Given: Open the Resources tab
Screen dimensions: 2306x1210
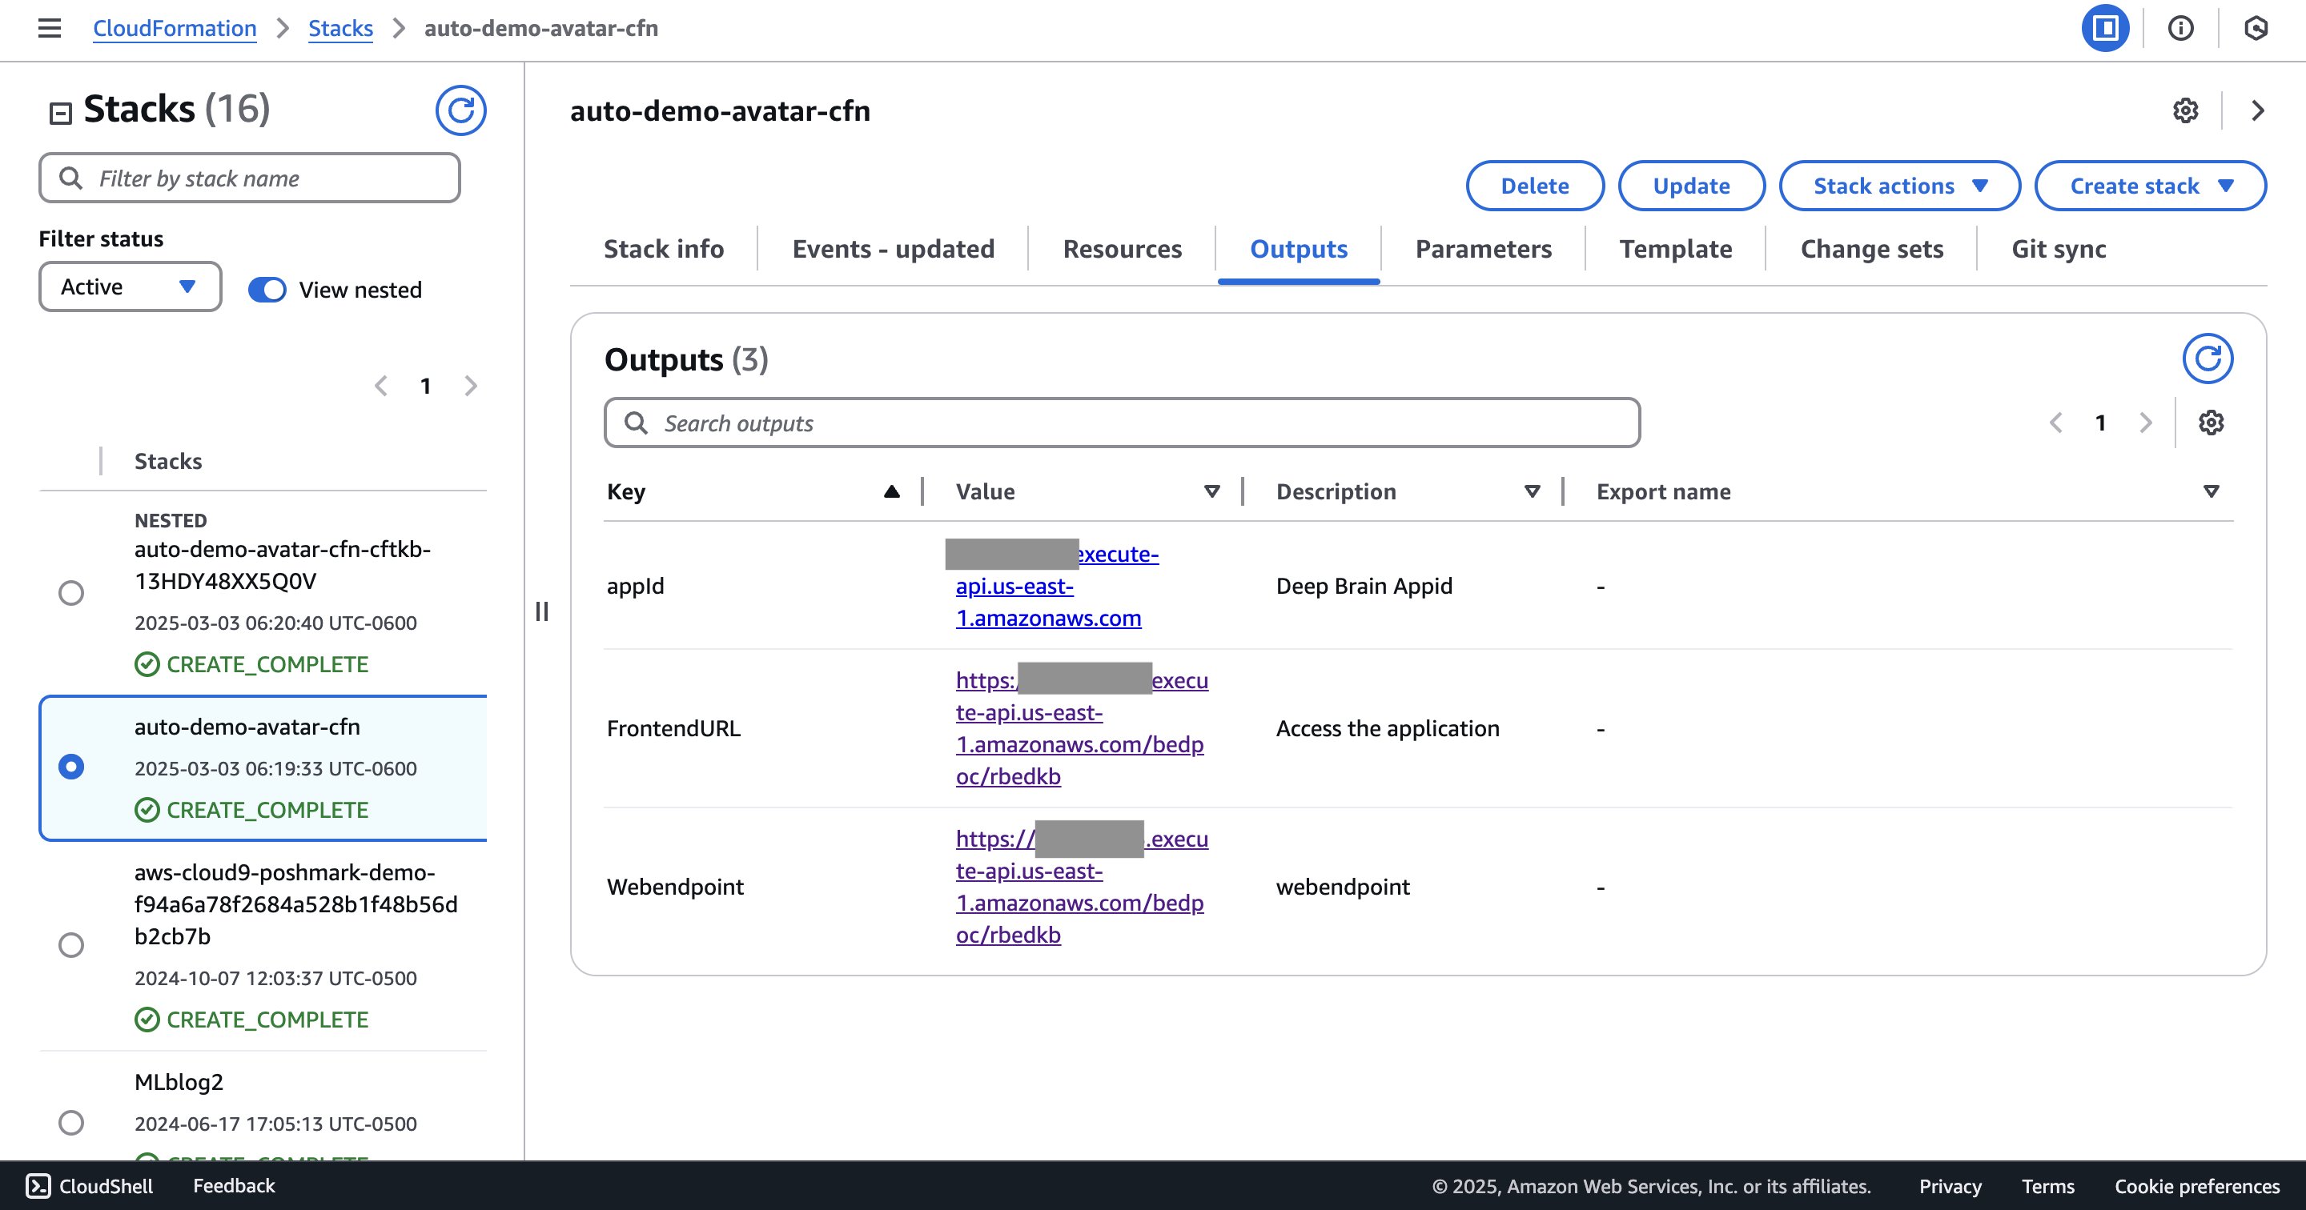Looking at the screenshot, I should coord(1122,248).
